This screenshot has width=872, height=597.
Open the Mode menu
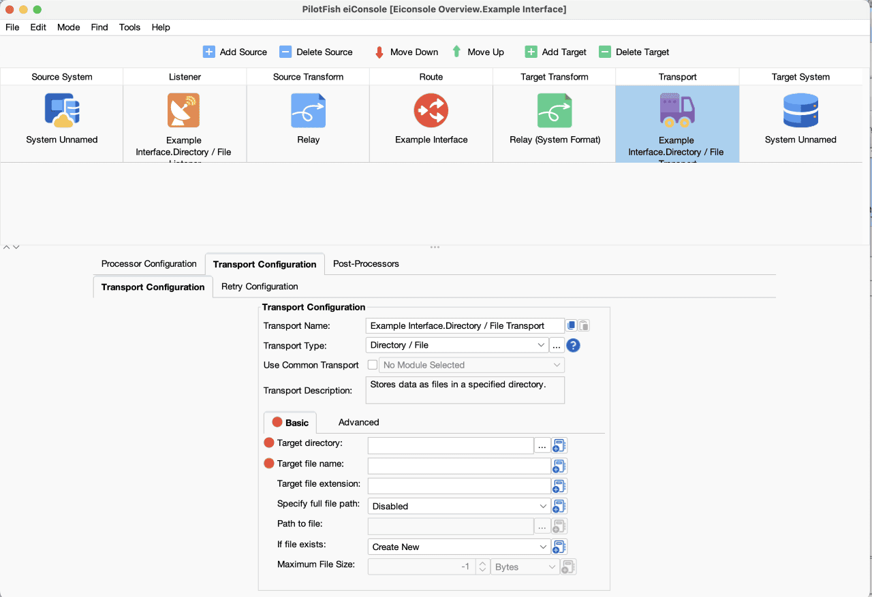pyautogui.click(x=69, y=27)
